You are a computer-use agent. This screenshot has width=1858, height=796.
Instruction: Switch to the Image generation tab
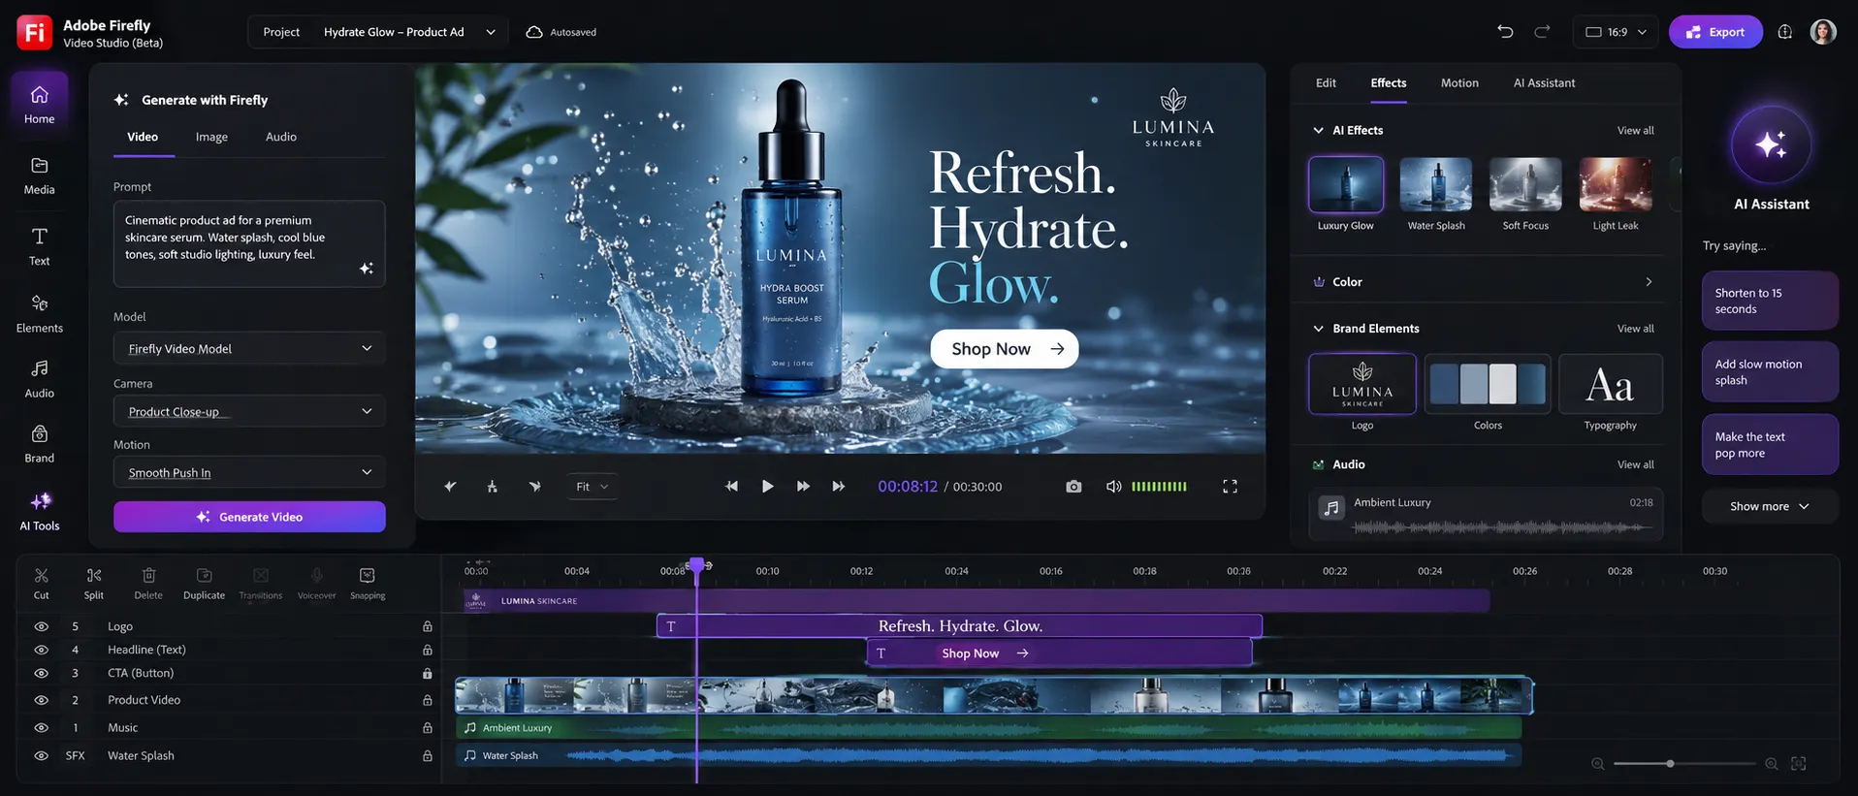point(211,137)
